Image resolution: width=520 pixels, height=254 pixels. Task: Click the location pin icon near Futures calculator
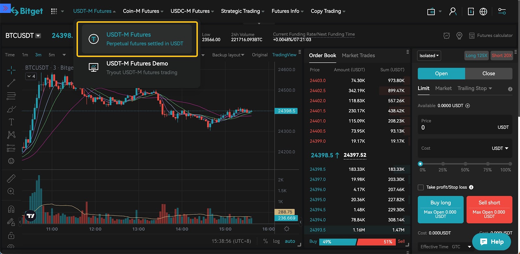pyautogui.click(x=459, y=36)
